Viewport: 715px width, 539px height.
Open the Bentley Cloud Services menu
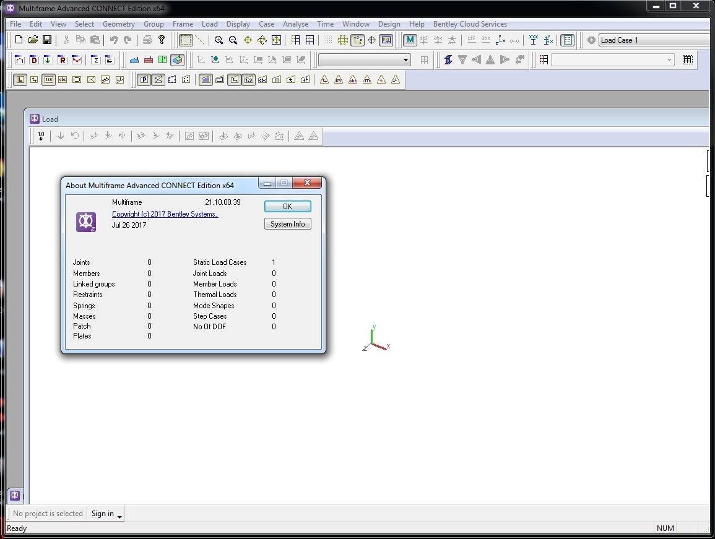click(470, 24)
